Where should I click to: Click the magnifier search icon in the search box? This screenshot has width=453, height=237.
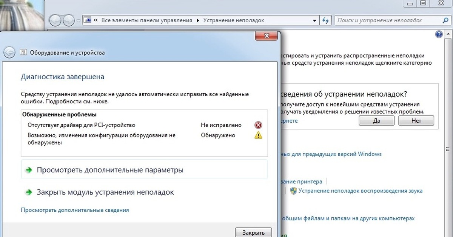pos(445,20)
